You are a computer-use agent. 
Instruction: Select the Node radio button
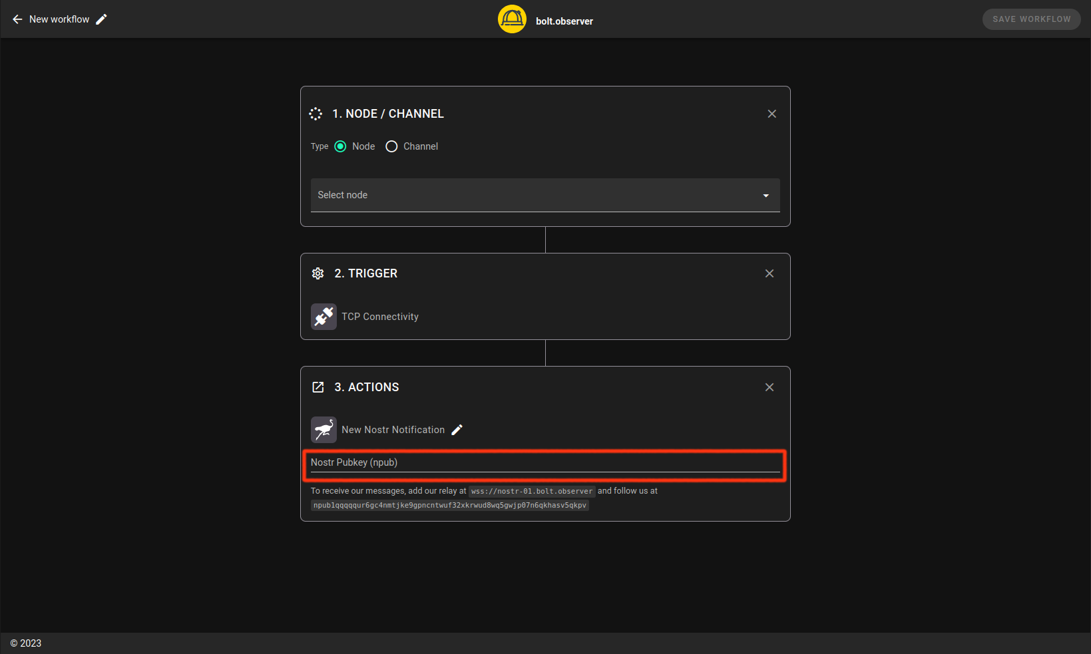click(340, 146)
